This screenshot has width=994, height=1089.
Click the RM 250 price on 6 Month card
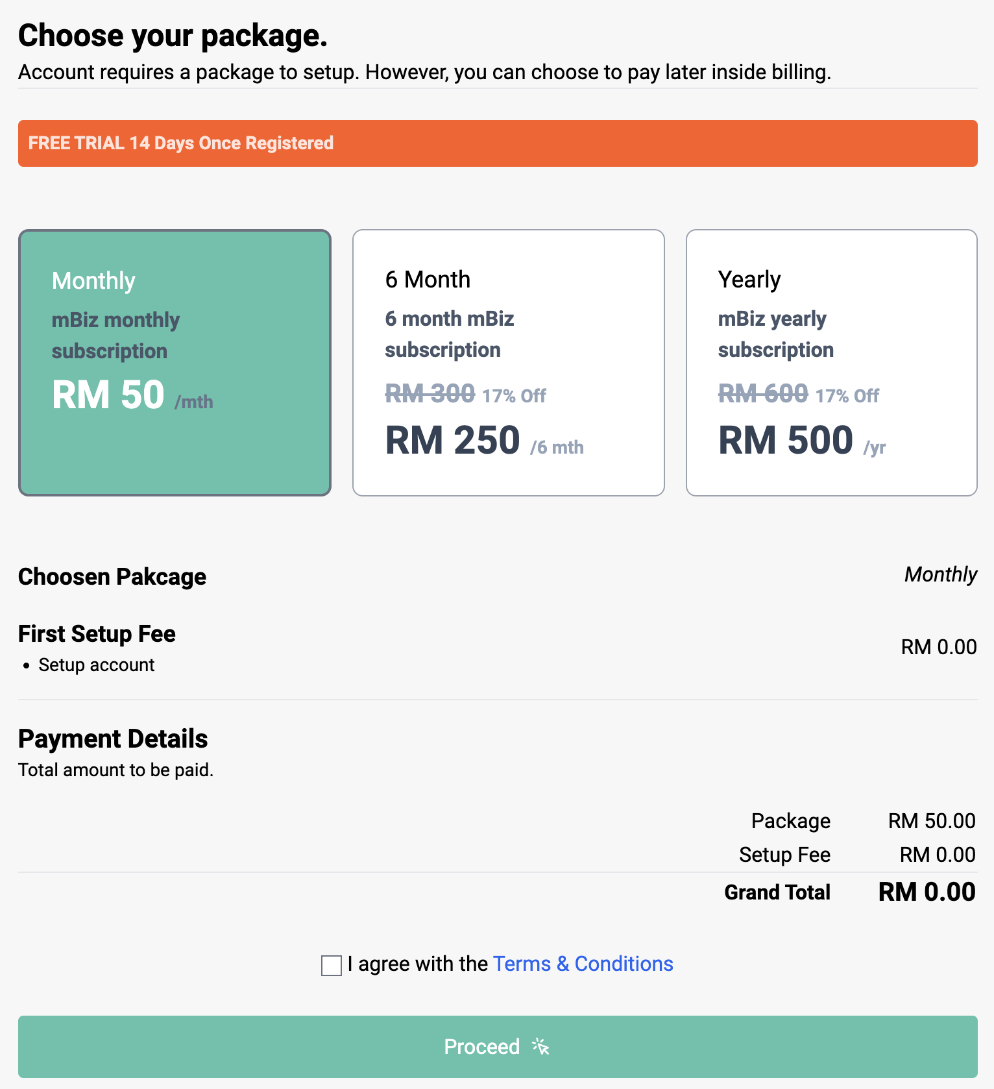coord(452,440)
